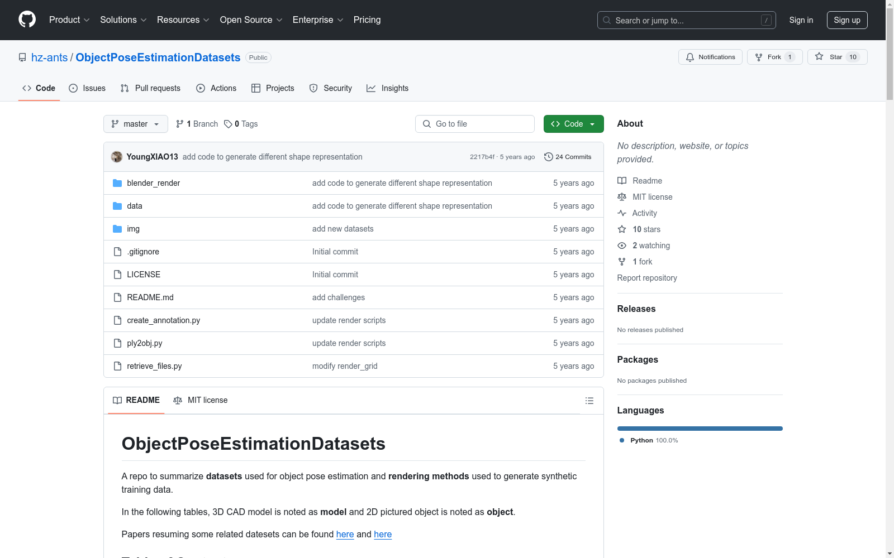The height and width of the screenshot is (558, 894).
Task: Click the commits history clock icon
Action: click(x=549, y=157)
